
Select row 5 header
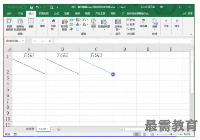pyautogui.click(x=8, y=89)
